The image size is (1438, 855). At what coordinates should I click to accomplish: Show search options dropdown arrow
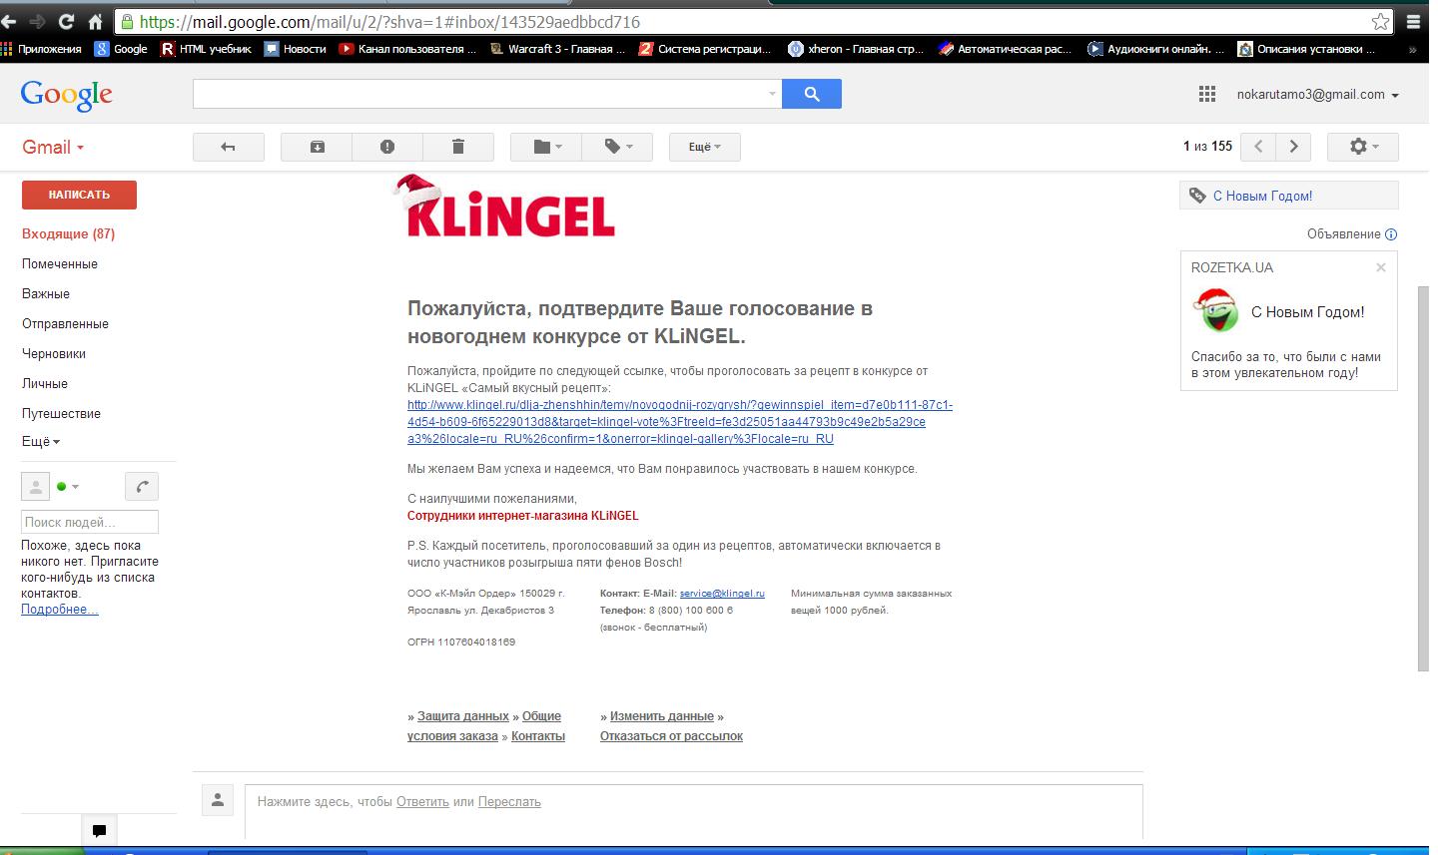click(x=772, y=94)
